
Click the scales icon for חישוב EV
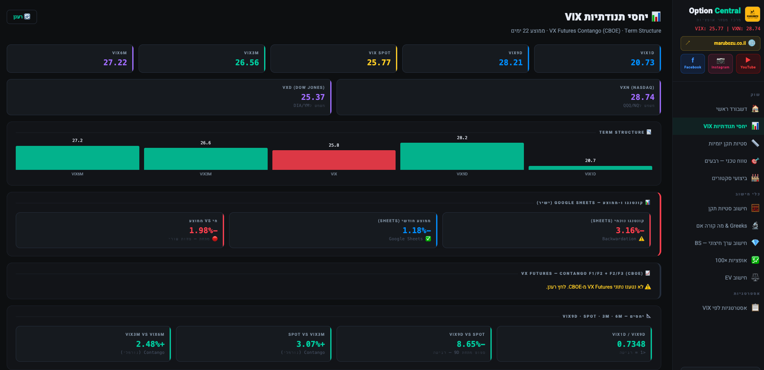755,278
